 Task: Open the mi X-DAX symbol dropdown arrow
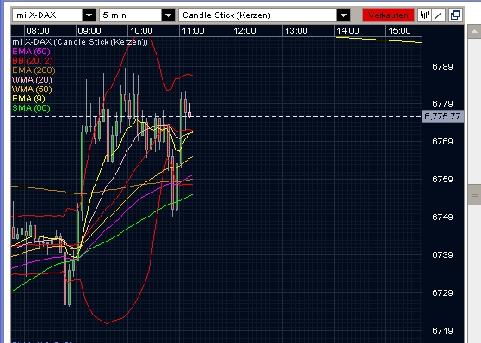pyautogui.click(x=89, y=15)
